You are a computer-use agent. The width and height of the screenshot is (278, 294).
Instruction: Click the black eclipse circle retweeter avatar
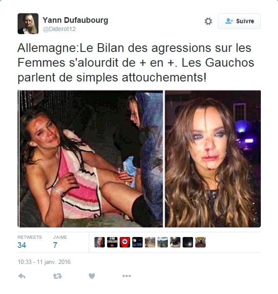188,242
